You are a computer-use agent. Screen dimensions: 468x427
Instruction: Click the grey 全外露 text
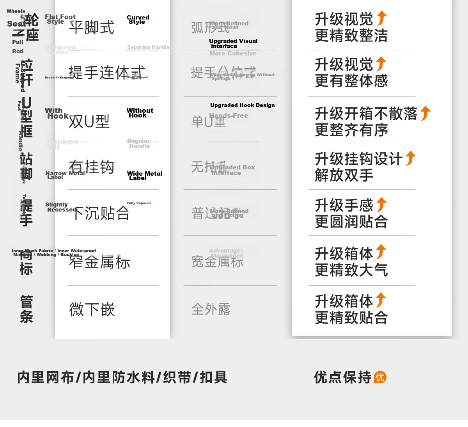coord(211,310)
